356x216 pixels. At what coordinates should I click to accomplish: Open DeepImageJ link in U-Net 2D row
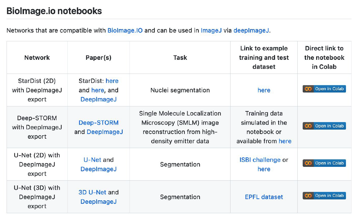click(x=98, y=169)
